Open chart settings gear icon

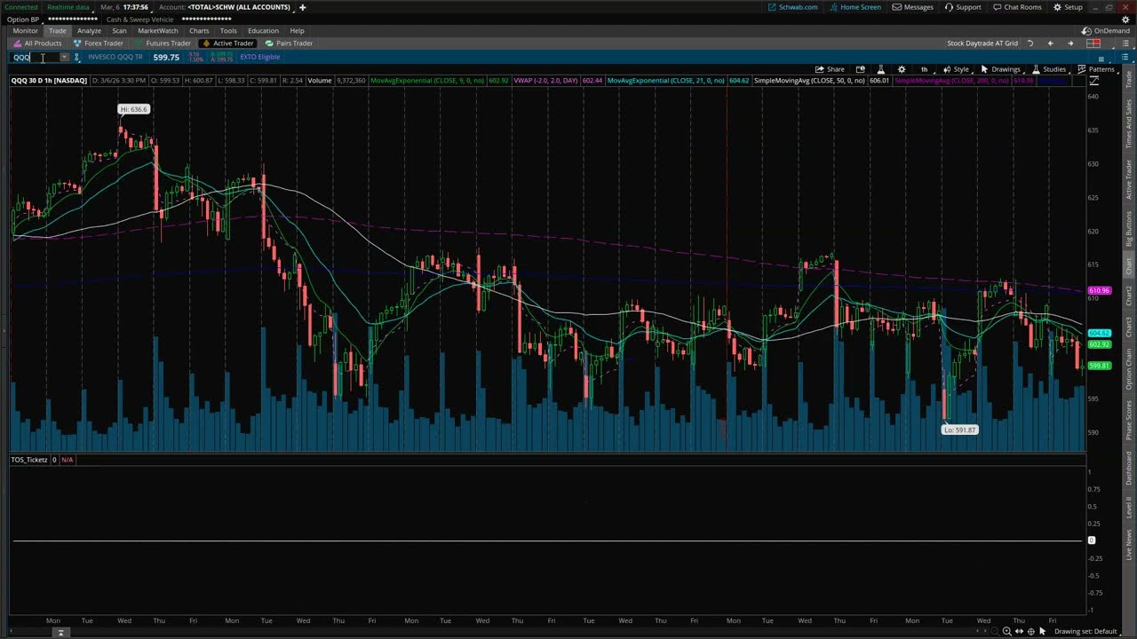tap(902, 69)
